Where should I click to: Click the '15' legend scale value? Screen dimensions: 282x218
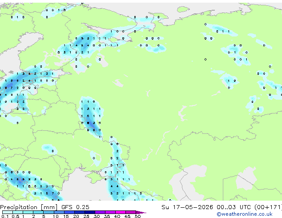[x=66, y=216]
